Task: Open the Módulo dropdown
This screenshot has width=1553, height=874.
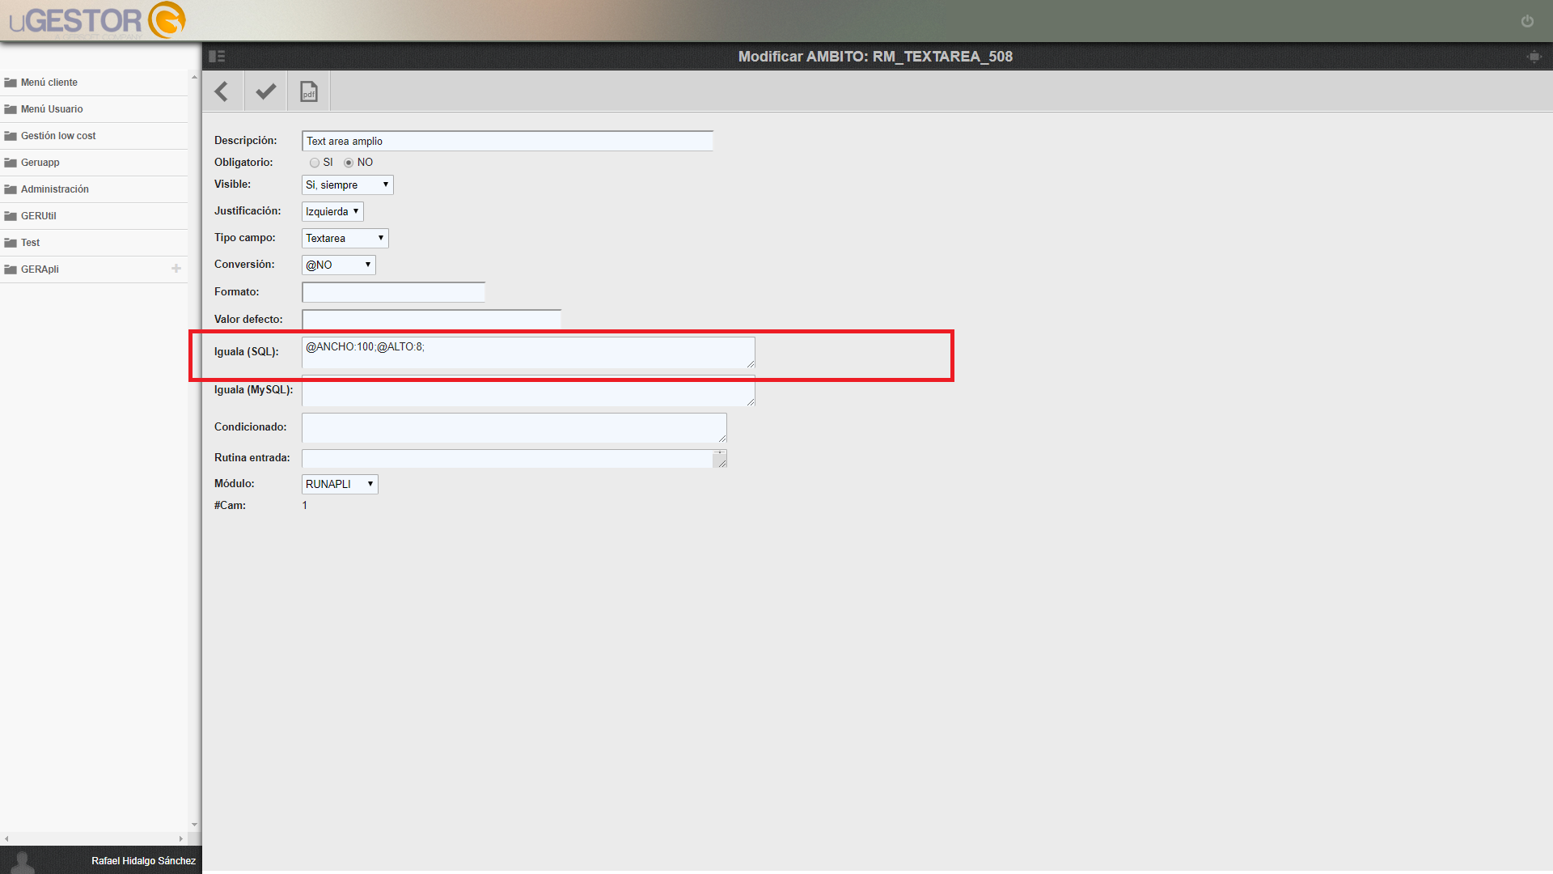Action: point(340,484)
